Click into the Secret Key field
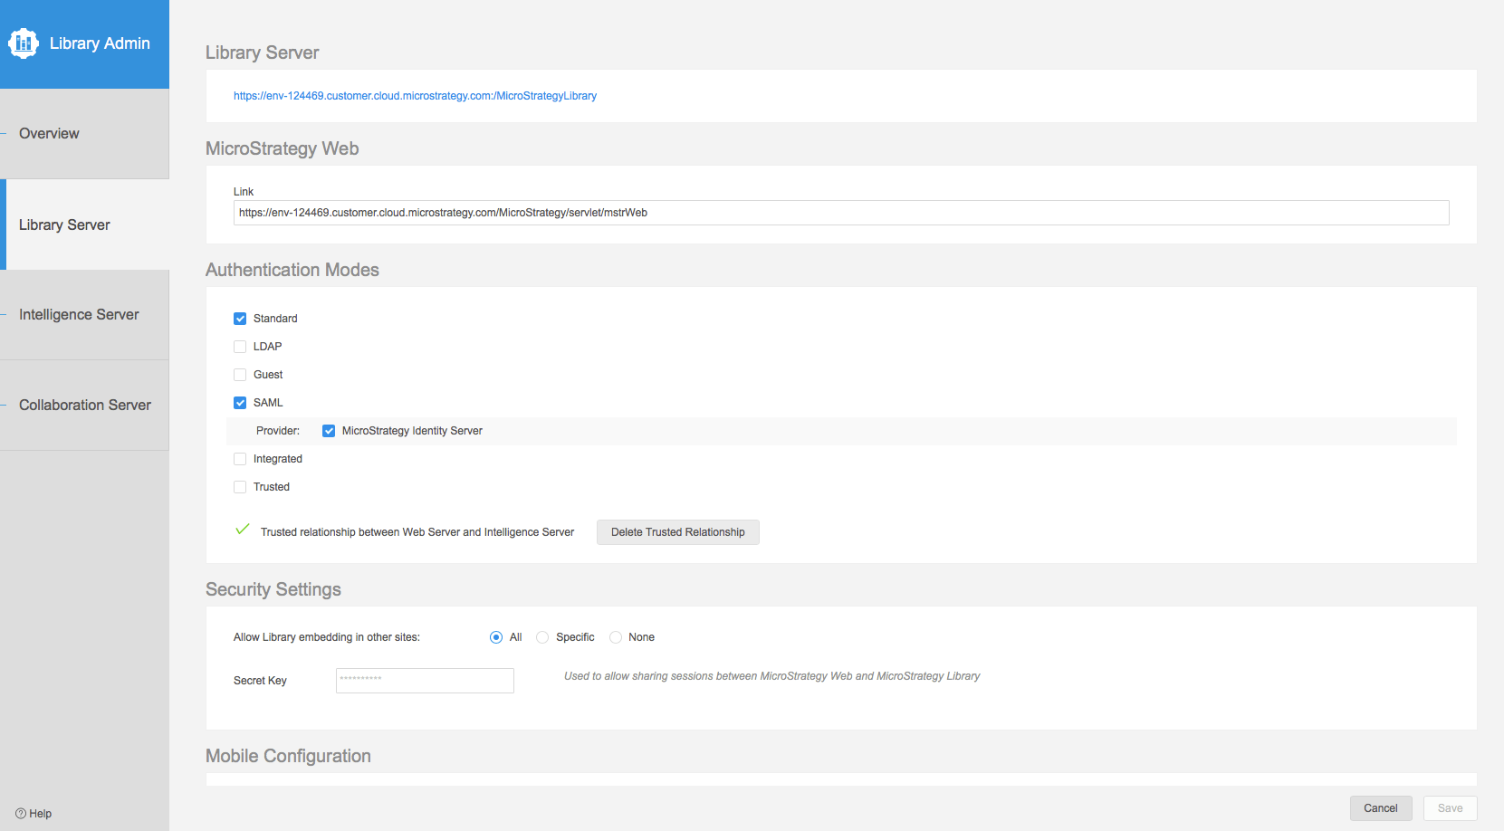The image size is (1504, 831). 425,681
